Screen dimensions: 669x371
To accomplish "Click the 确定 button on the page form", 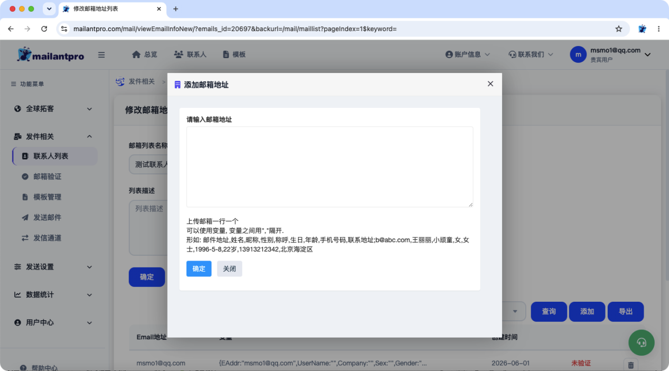I will (147, 277).
